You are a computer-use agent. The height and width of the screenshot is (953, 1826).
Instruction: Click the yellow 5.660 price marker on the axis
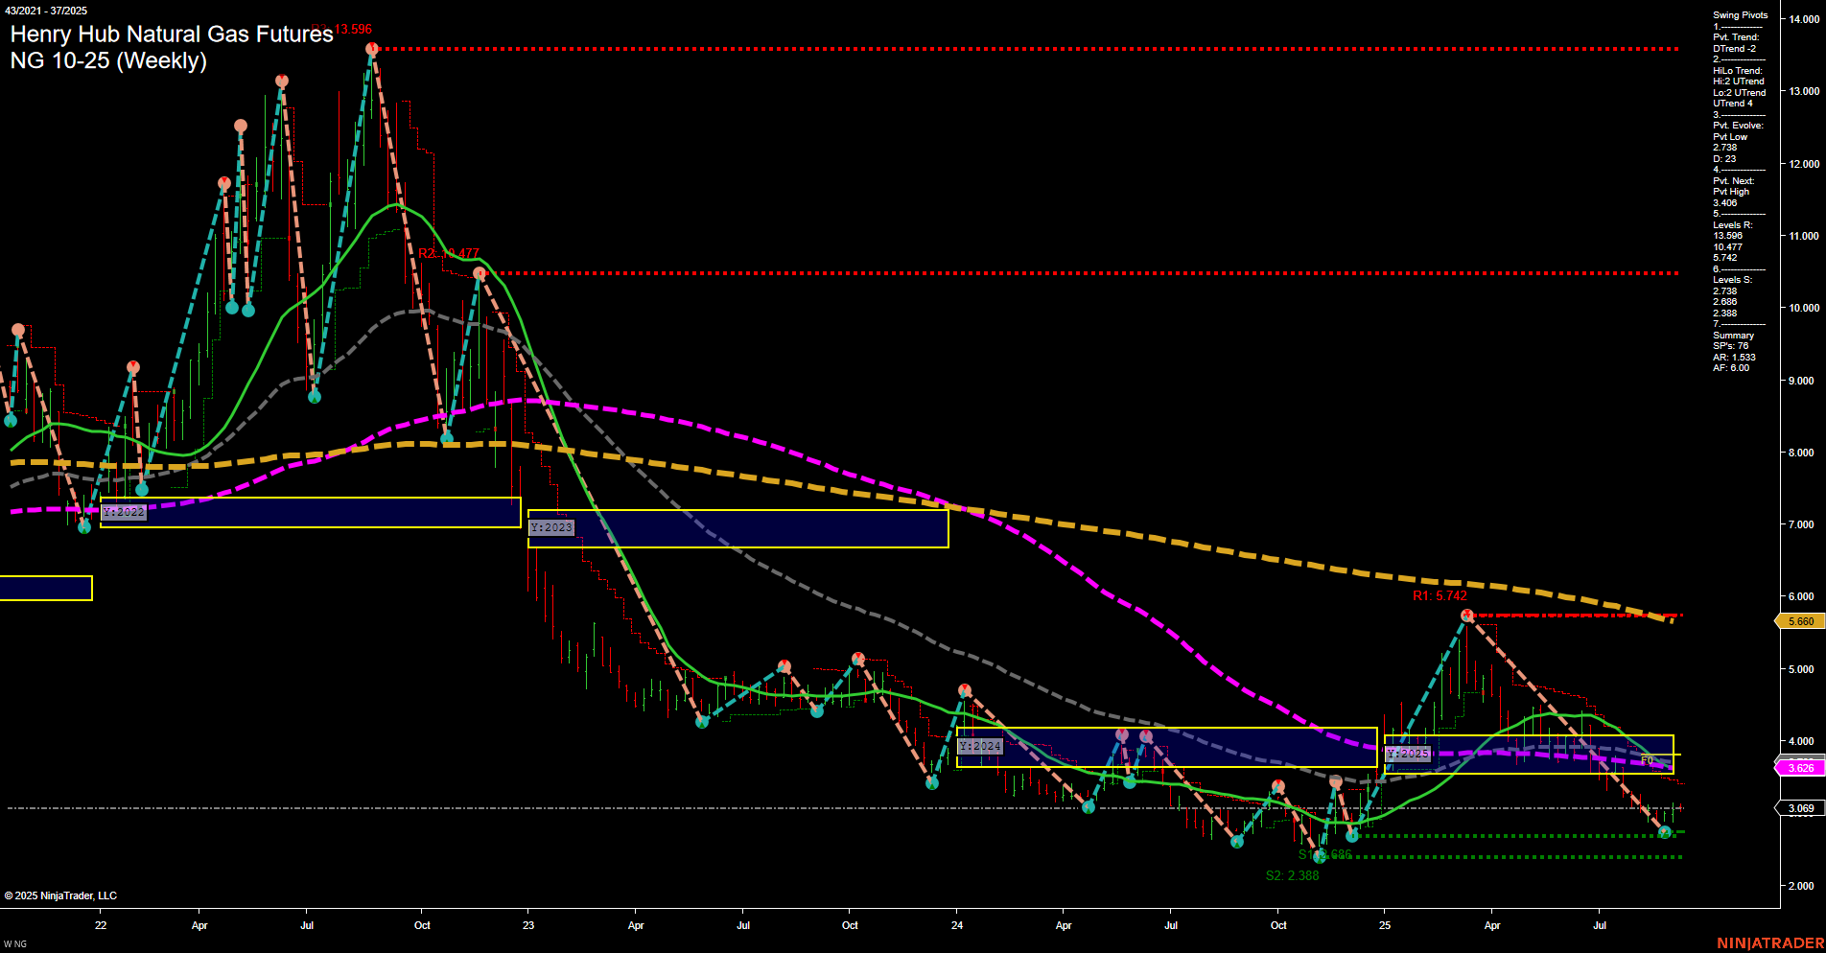pyautogui.click(x=1801, y=621)
